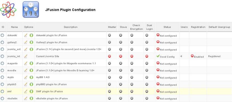Click the 'Current Joomla Site' description

pyautogui.click(x=47, y=56)
